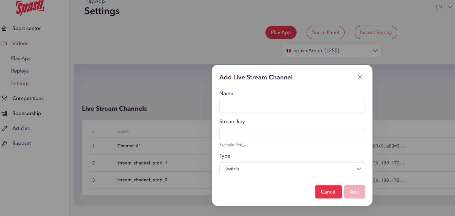Open Play App in the sidebar
The width and height of the screenshot is (455, 216).
[21, 58]
